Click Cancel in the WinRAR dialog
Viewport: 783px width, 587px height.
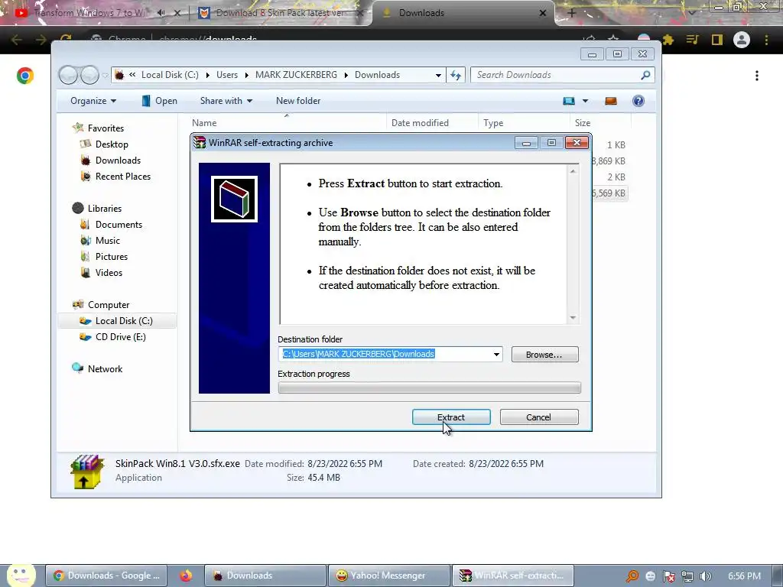(x=539, y=417)
